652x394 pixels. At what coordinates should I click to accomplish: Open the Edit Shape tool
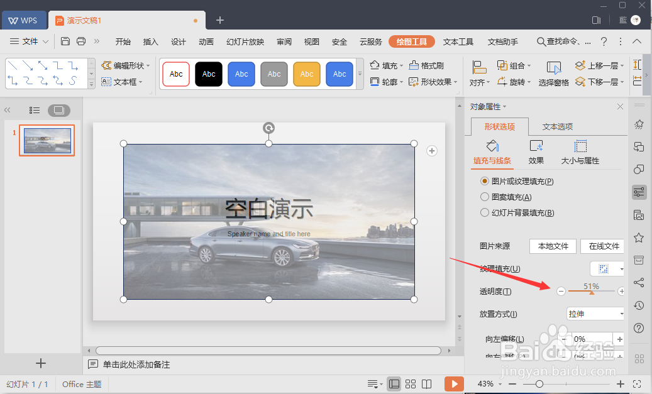(x=125, y=65)
